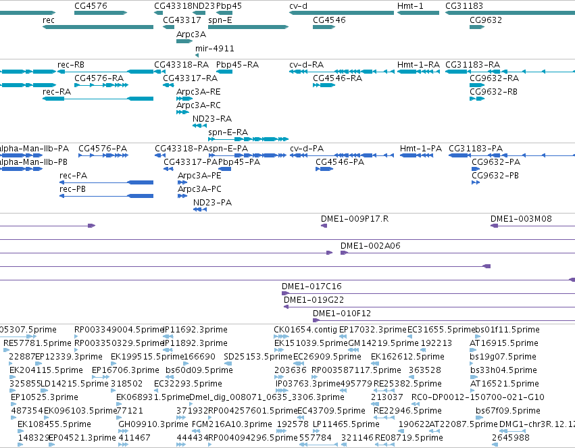
Task: Select the DME1-019G22 clone label
Action: point(314,300)
